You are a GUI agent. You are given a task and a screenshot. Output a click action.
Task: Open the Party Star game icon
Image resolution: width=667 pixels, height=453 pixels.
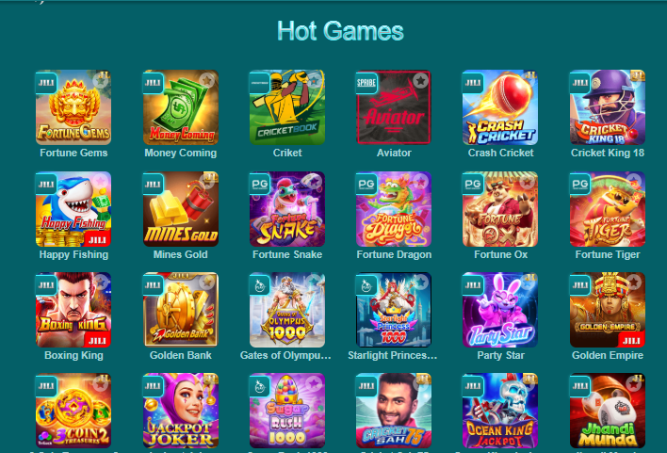tap(500, 310)
